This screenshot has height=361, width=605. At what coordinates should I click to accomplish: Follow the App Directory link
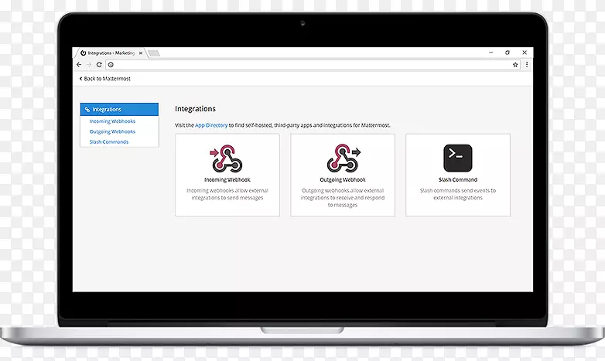(x=211, y=125)
